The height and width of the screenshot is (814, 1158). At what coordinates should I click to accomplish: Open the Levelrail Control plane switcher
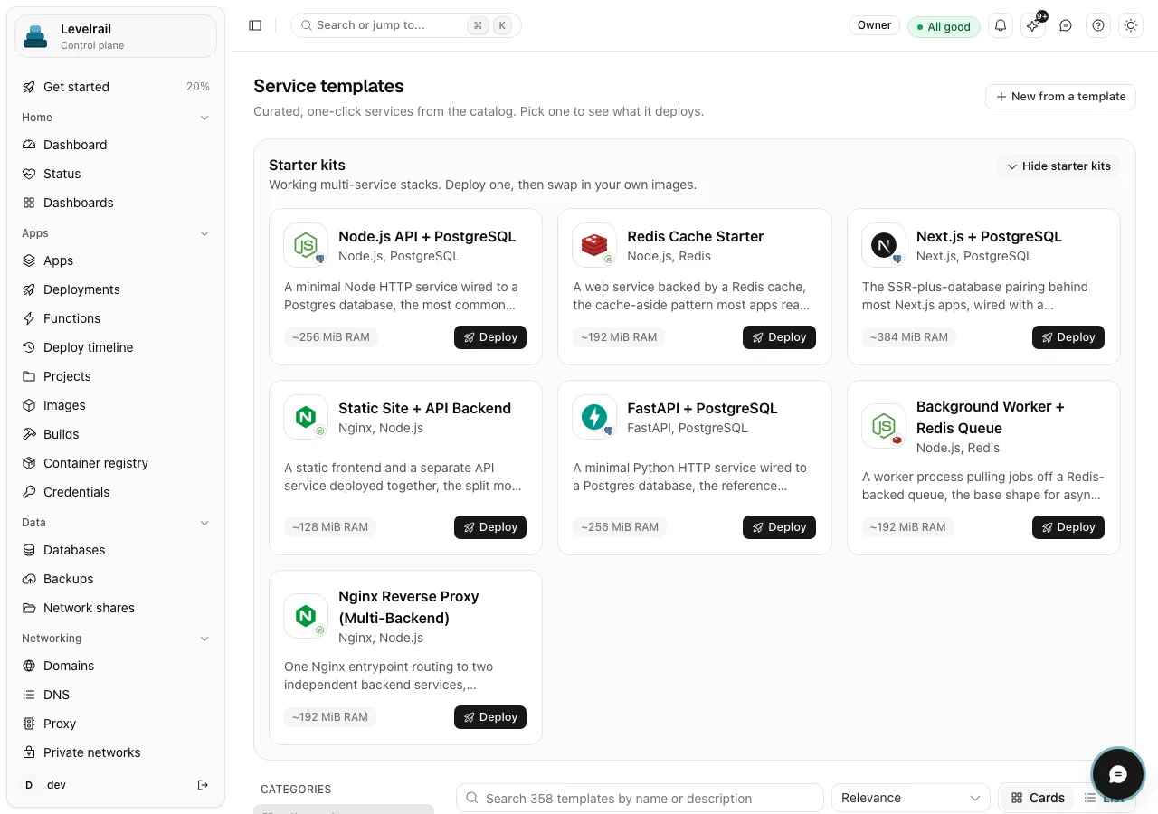pos(116,36)
